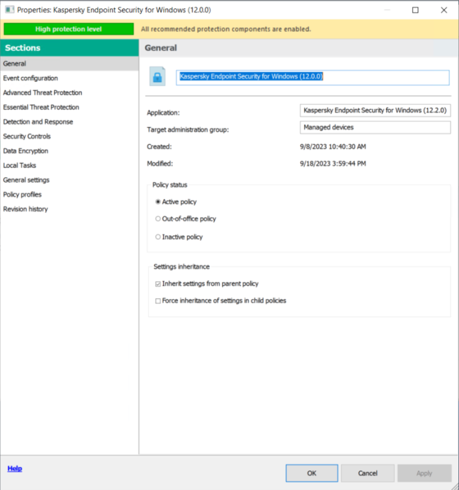Click the Sections panel header

(x=69, y=48)
